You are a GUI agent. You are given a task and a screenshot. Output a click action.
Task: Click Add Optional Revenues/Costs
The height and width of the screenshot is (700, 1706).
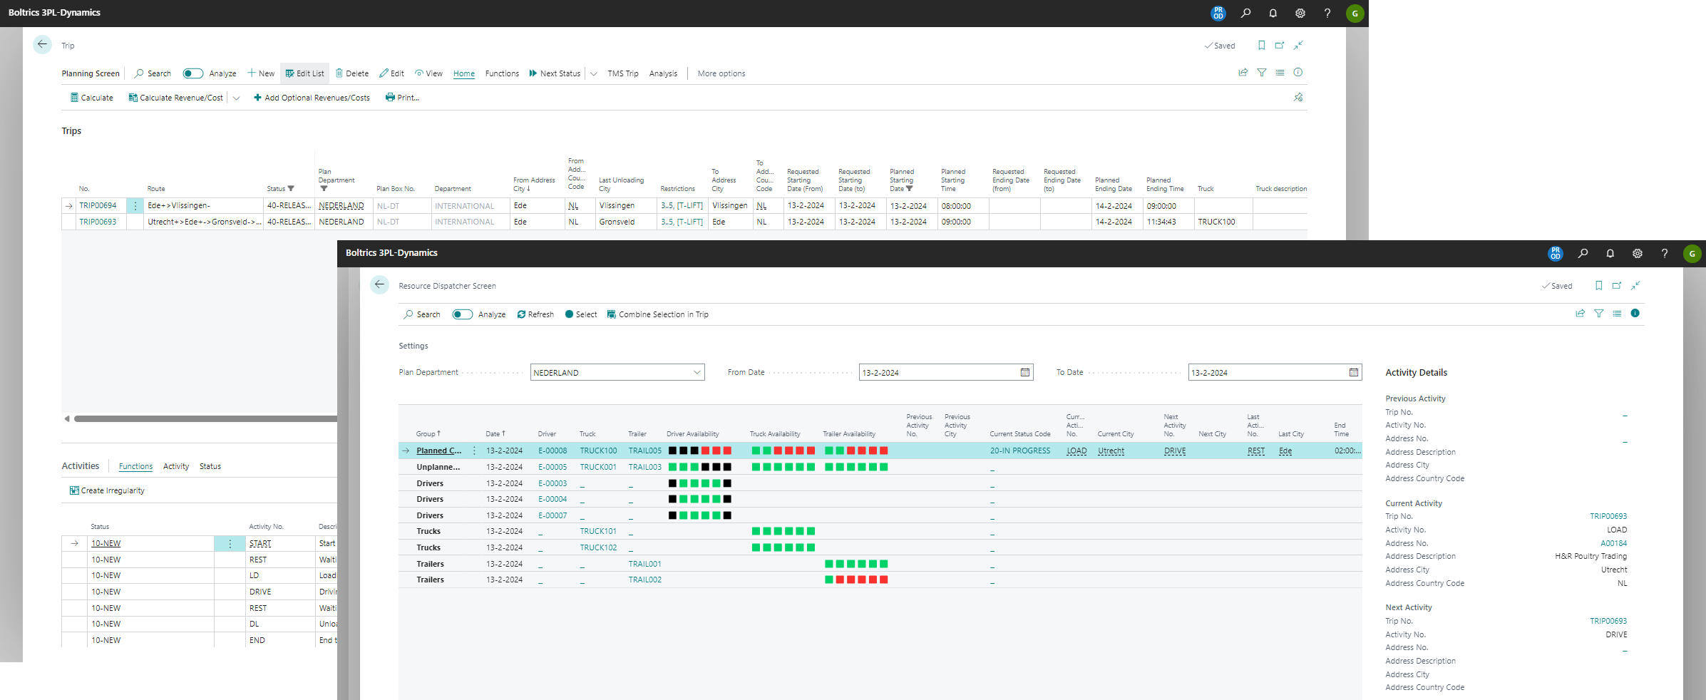coord(312,98)
